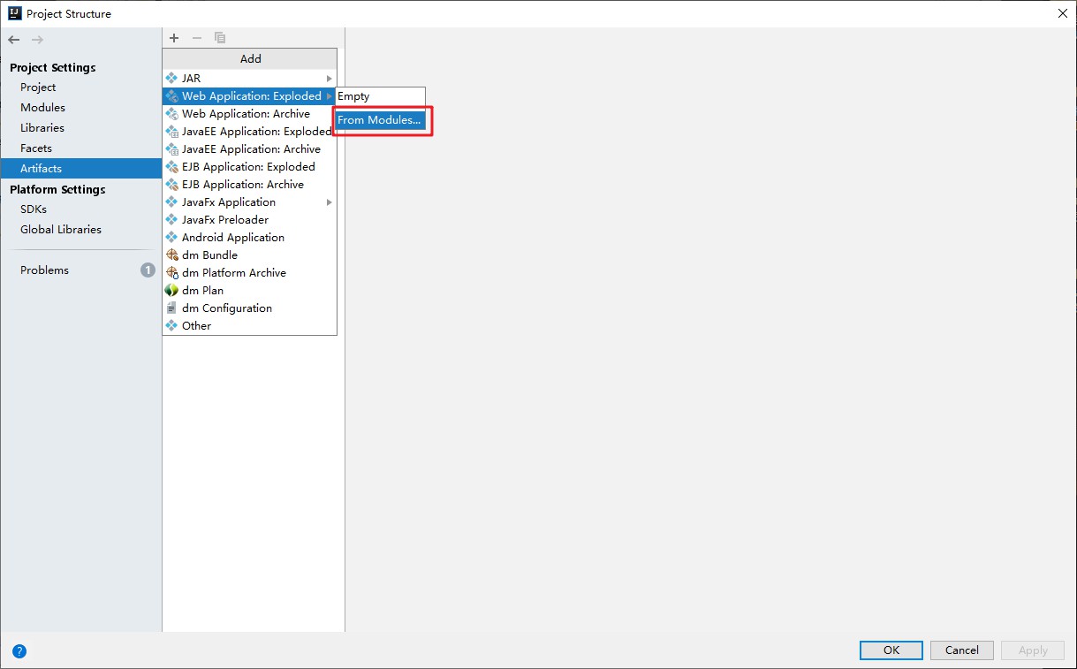Click the minus Remove artifact icon
Viewport: 1077px width, 669px height.
(197, 38)
